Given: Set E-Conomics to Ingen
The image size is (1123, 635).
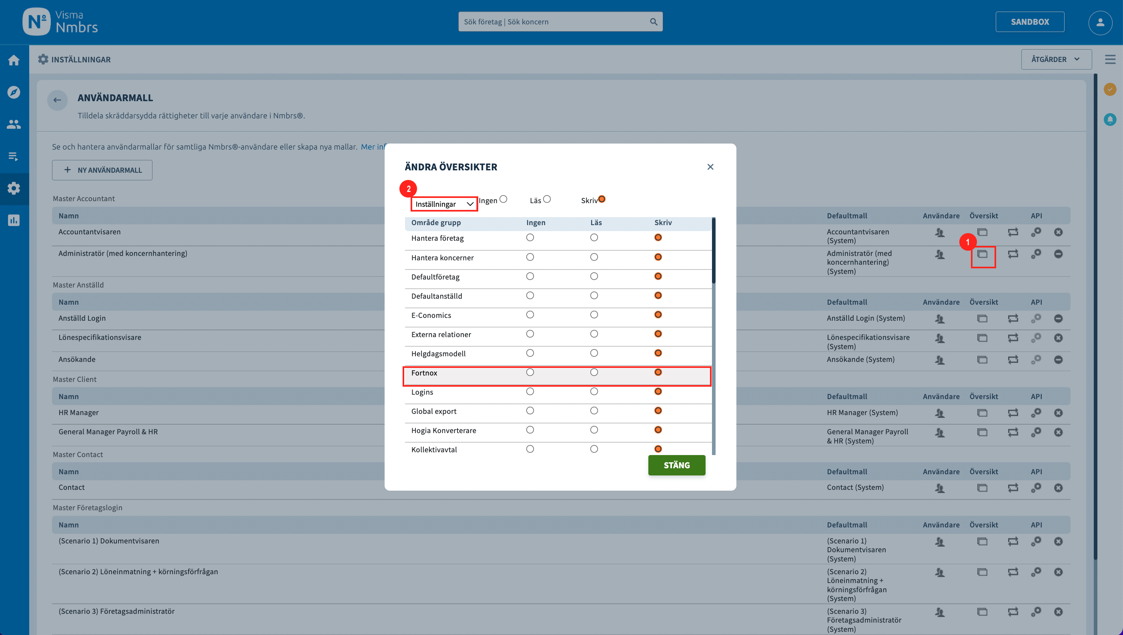Looking at the screenshot, I should (530, 315).
